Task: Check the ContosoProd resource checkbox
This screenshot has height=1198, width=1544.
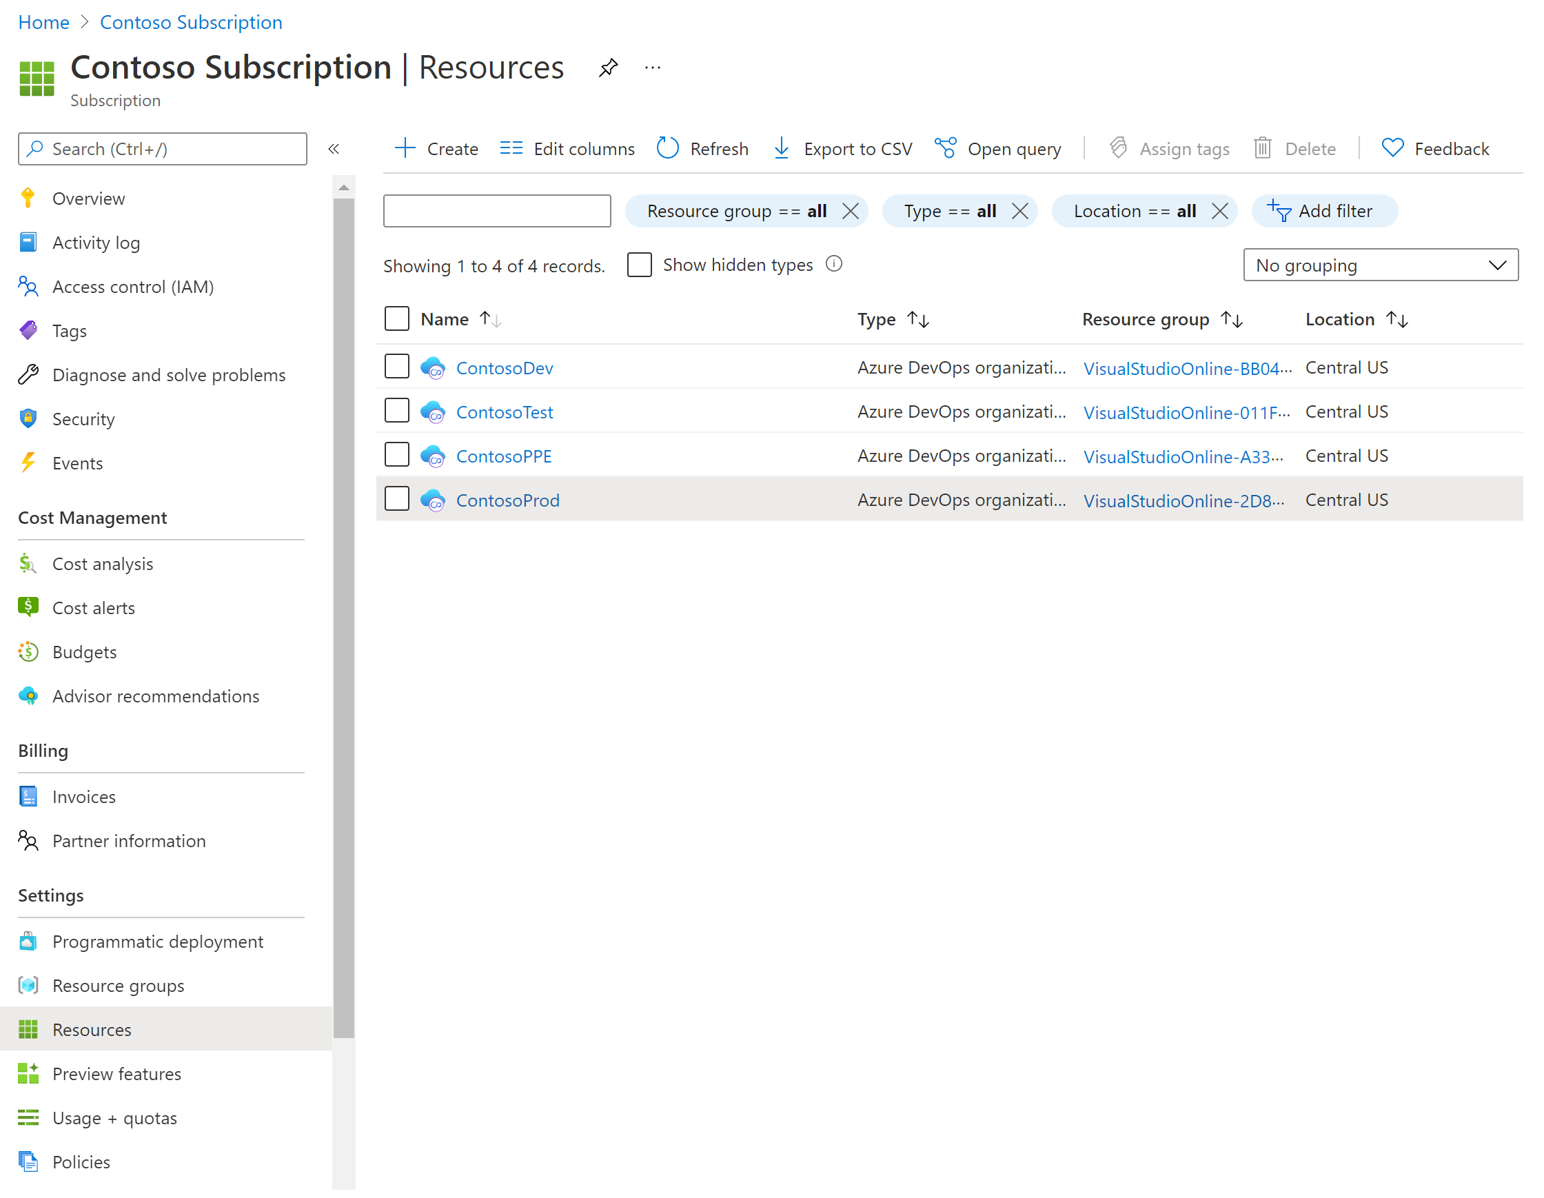Action: pos(398,499)
